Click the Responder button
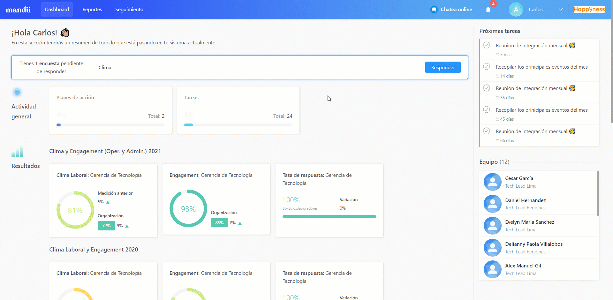Screen dimensions: 613x300 coord(443,67)
